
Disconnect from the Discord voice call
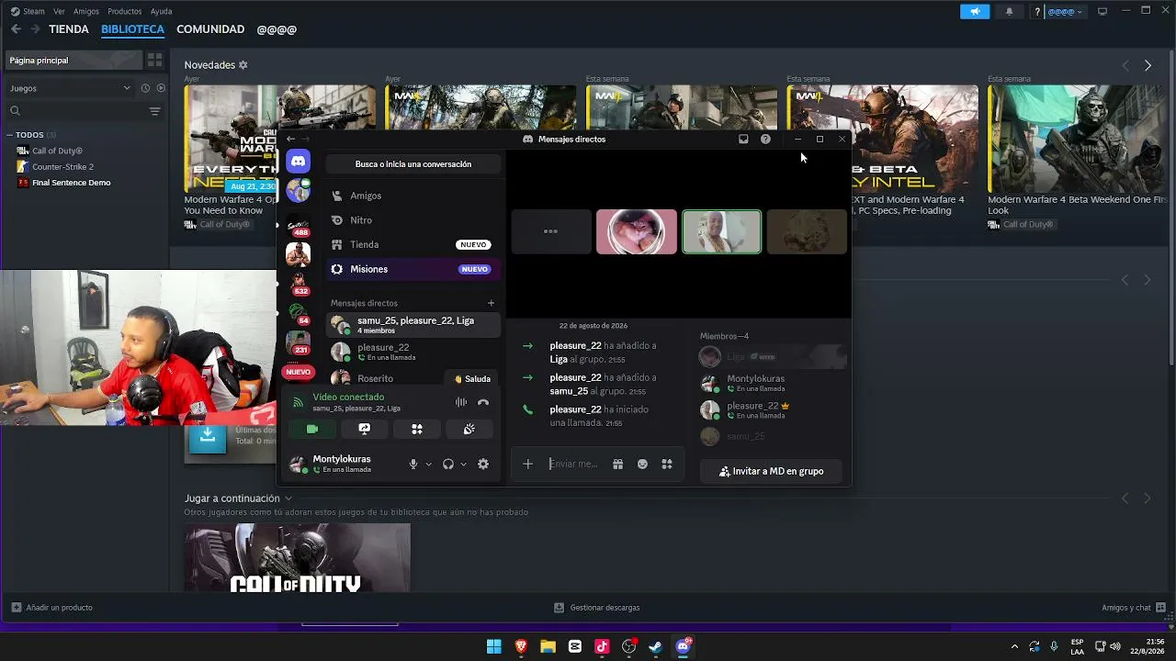click(483, 402)
